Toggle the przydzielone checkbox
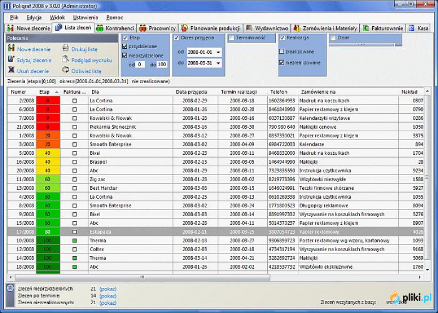This screenshot has width=438, height=313. pyautogui.click(x=125, y=47)
